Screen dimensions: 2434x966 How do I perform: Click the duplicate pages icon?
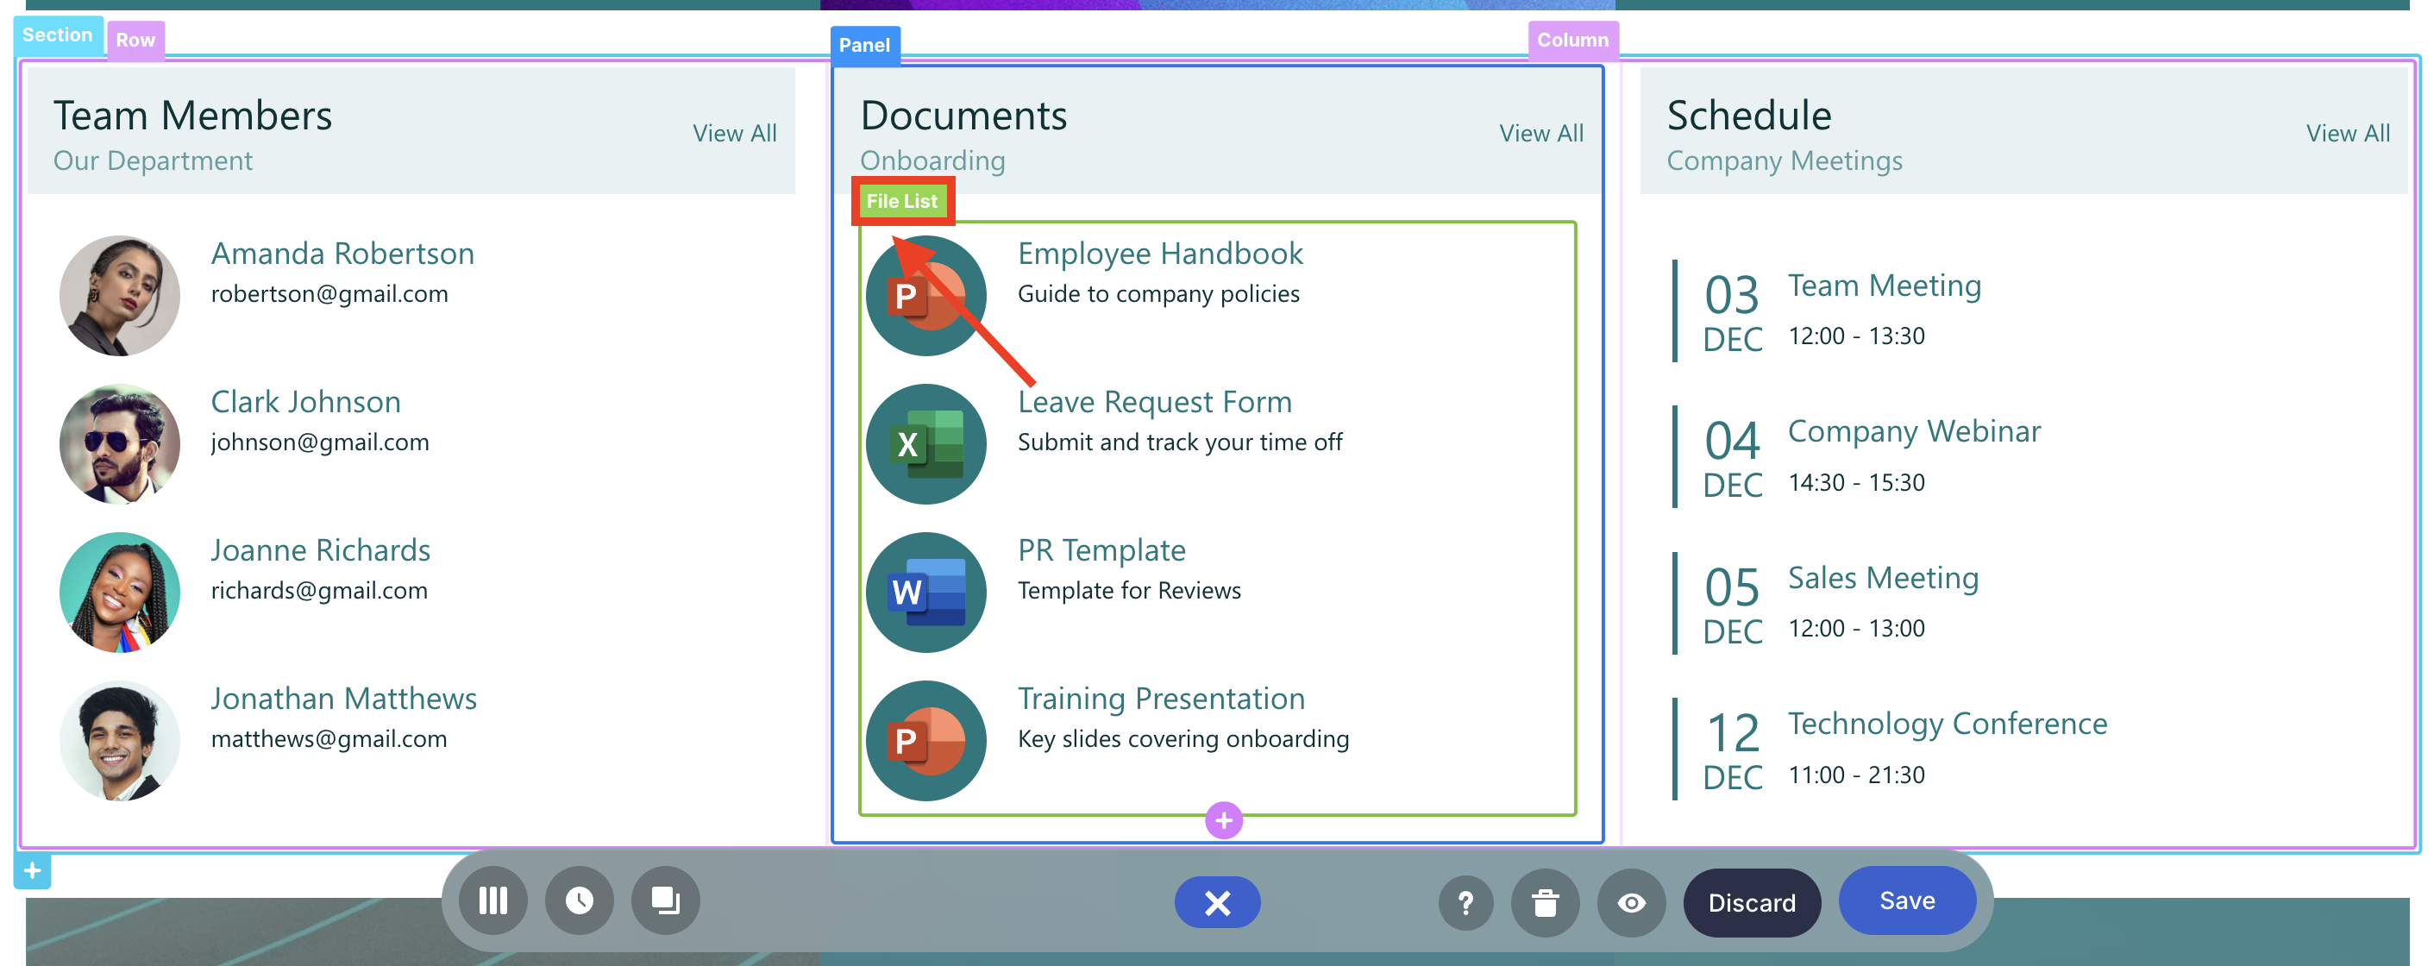pos(665,900)
